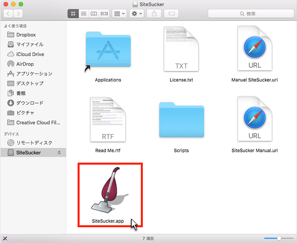Open the Scripts folder icon

click(181, 120)
